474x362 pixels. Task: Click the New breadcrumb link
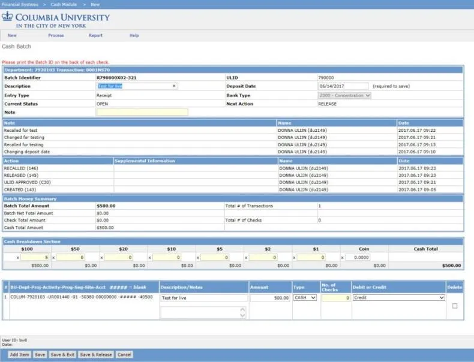point(95,4)
